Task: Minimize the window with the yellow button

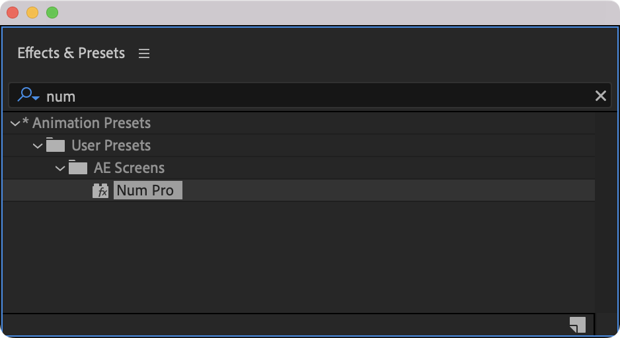Action: (32, 13)
